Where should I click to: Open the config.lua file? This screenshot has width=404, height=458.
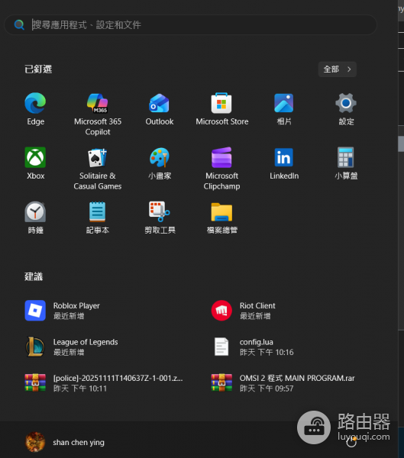(252, 347)
